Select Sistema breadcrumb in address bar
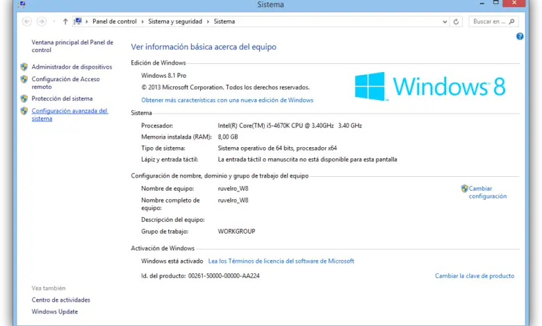Screen dimensions: 542x326 pyautogui.click(x=224, y=22)
